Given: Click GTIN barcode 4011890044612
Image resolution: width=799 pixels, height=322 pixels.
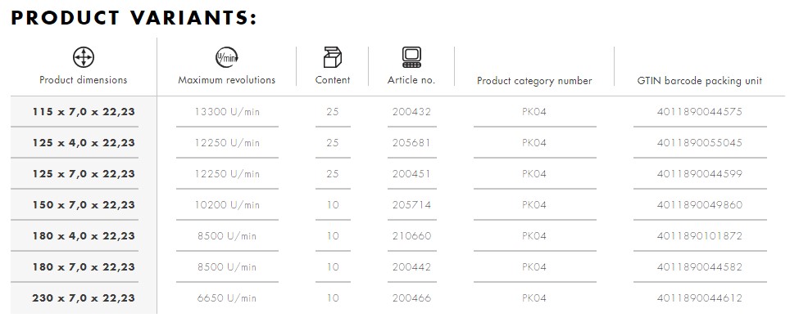Looking at the screenshot, I should [700, 297].
